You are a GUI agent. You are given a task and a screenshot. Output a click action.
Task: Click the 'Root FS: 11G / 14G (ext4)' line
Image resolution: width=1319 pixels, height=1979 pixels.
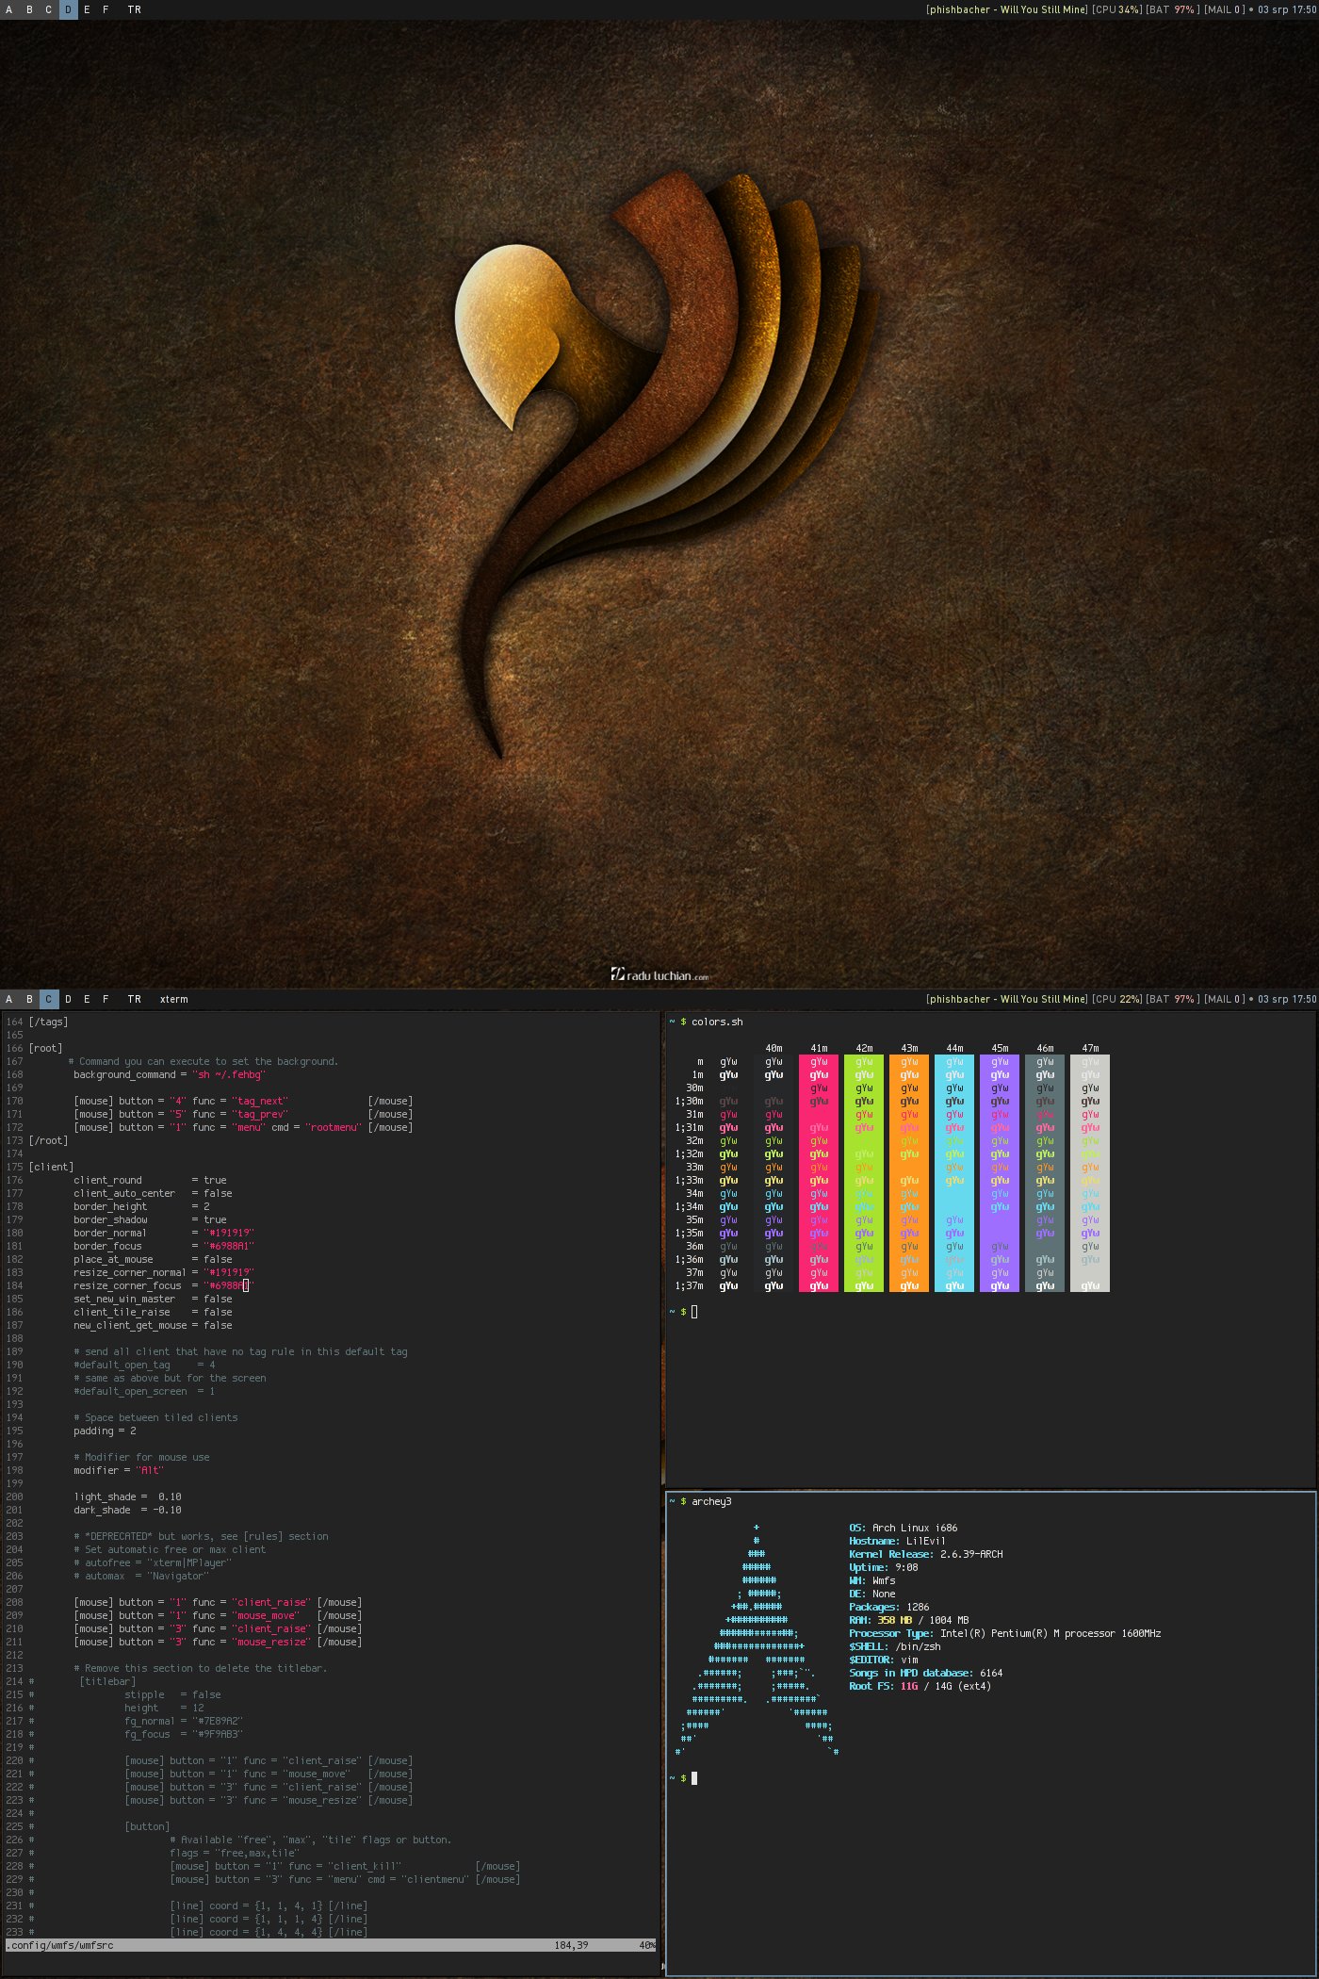pyautogui.click(x=920, y=1686)
